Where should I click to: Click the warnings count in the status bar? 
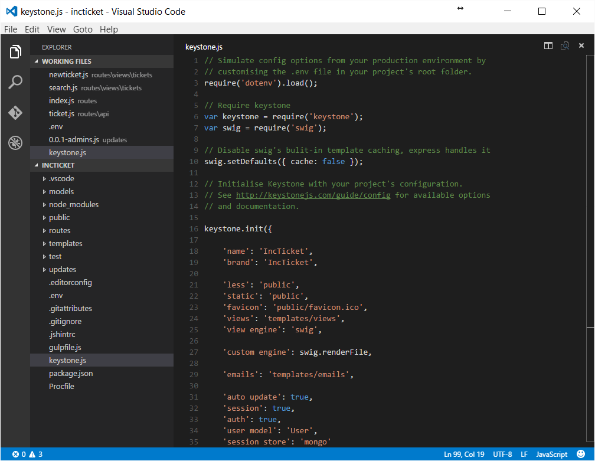[x=37, y=454]
